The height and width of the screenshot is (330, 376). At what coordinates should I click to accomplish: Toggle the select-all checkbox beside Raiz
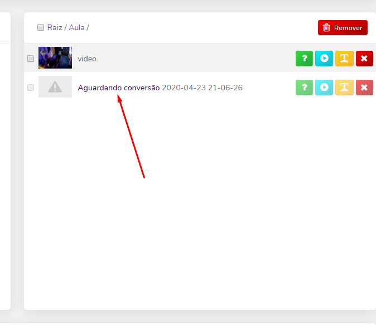(41, 27)
